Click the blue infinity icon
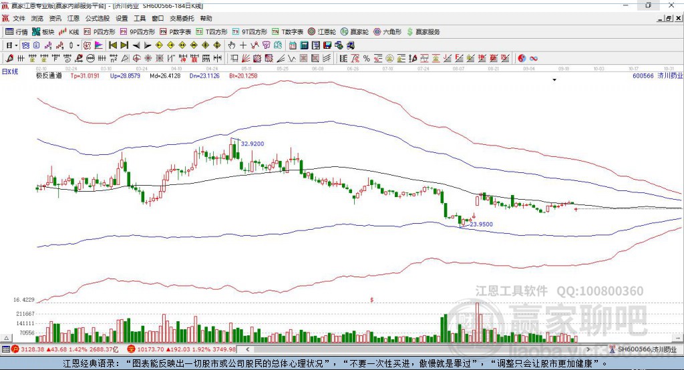This screenshot has height=370, width=684. pyautogui.click(x=534, y=59)
